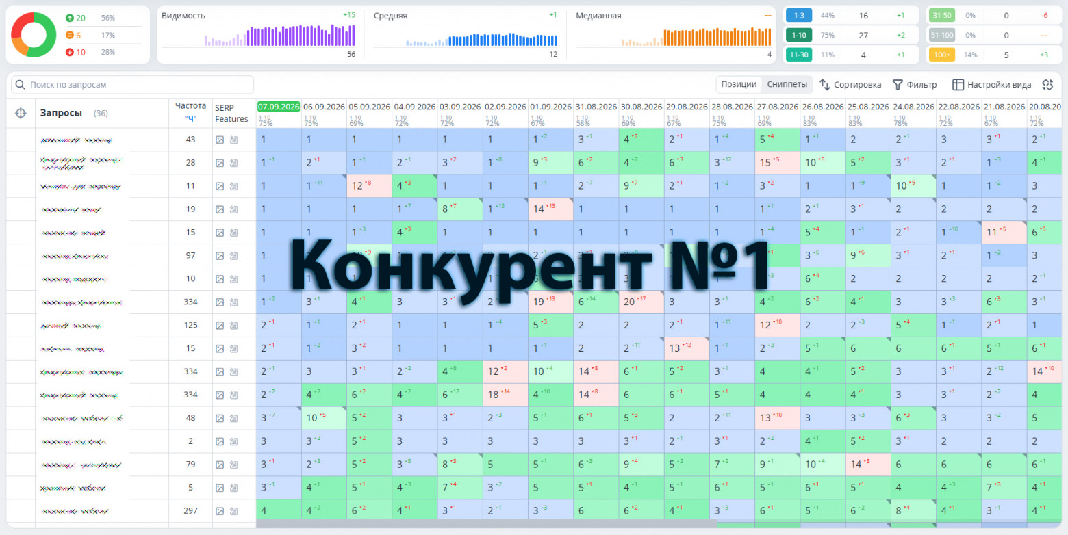Toggle the 51-100 position range badge

click(942, 35)
